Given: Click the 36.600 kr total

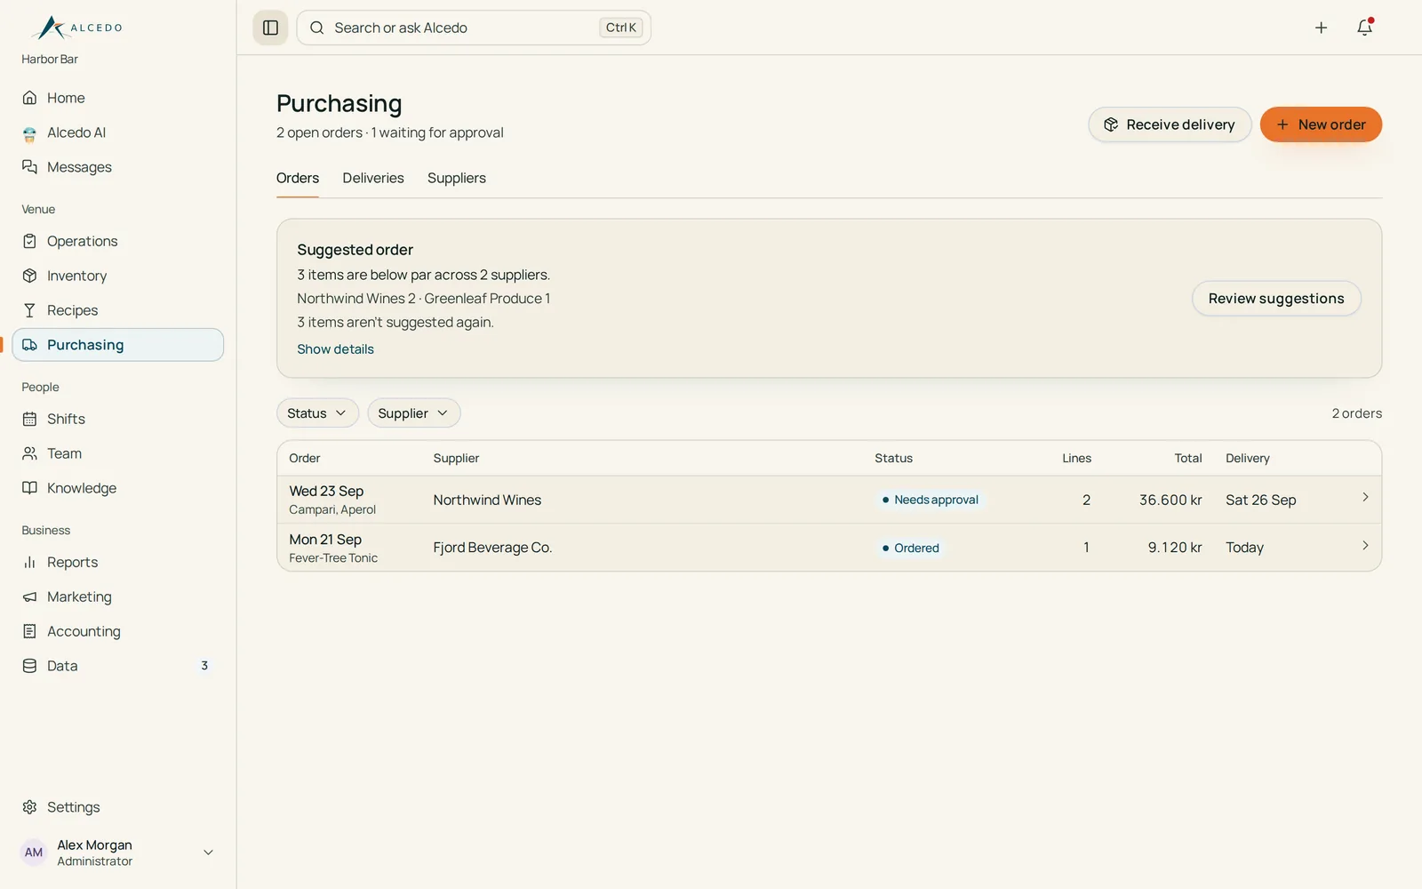Looking at the screenshot, I should (1170, 500).
